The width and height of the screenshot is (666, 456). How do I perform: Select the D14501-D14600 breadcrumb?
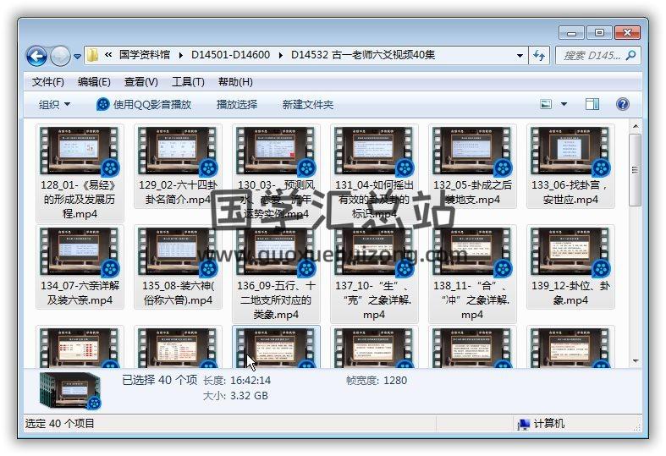click(231, 55)
